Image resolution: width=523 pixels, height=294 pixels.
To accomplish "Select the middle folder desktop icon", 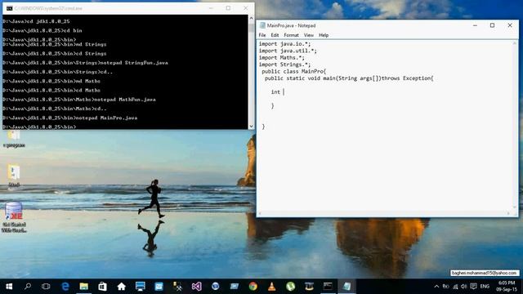I will pyautogui.click(x=14, y=176).
